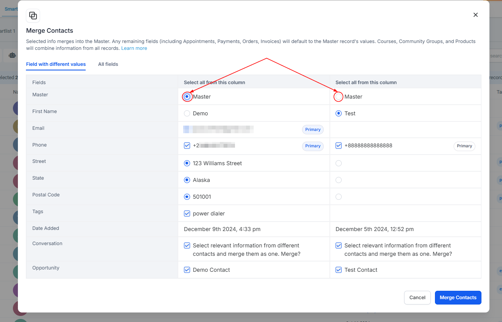Image resolution: width=502 pixels, height=322 pixels.
Task: Toggle the power dialer tag checkbox
Action: point(187,214)
